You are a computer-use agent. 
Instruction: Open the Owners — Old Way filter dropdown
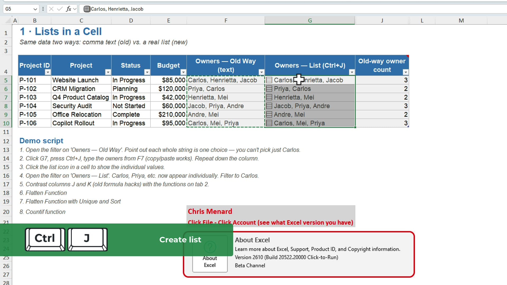click(x=261, y=72)
